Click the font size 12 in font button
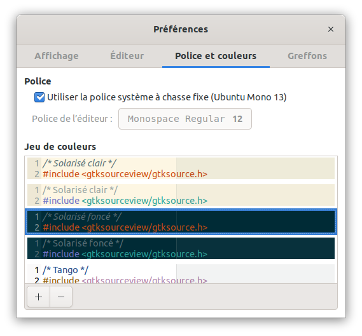The image size is (362, 336). coord(237,119)
